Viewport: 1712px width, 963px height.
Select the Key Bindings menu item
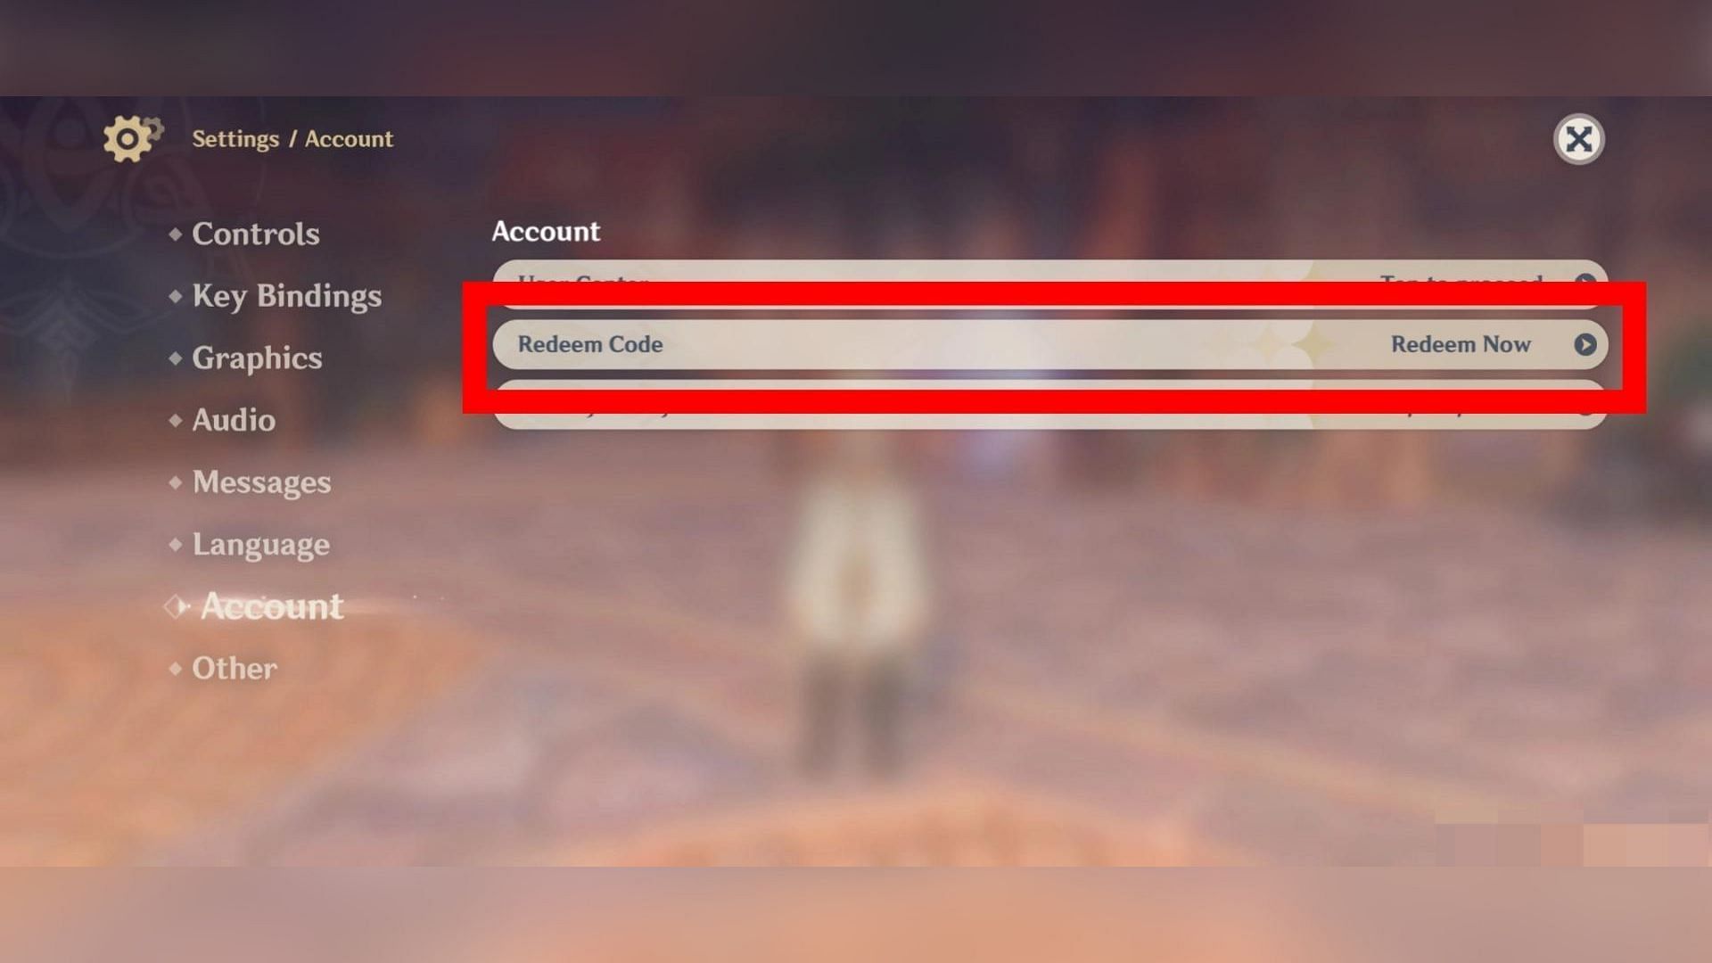285,295
